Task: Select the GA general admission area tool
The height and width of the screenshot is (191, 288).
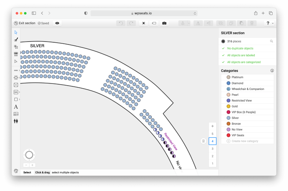Action: coord(16,92)
